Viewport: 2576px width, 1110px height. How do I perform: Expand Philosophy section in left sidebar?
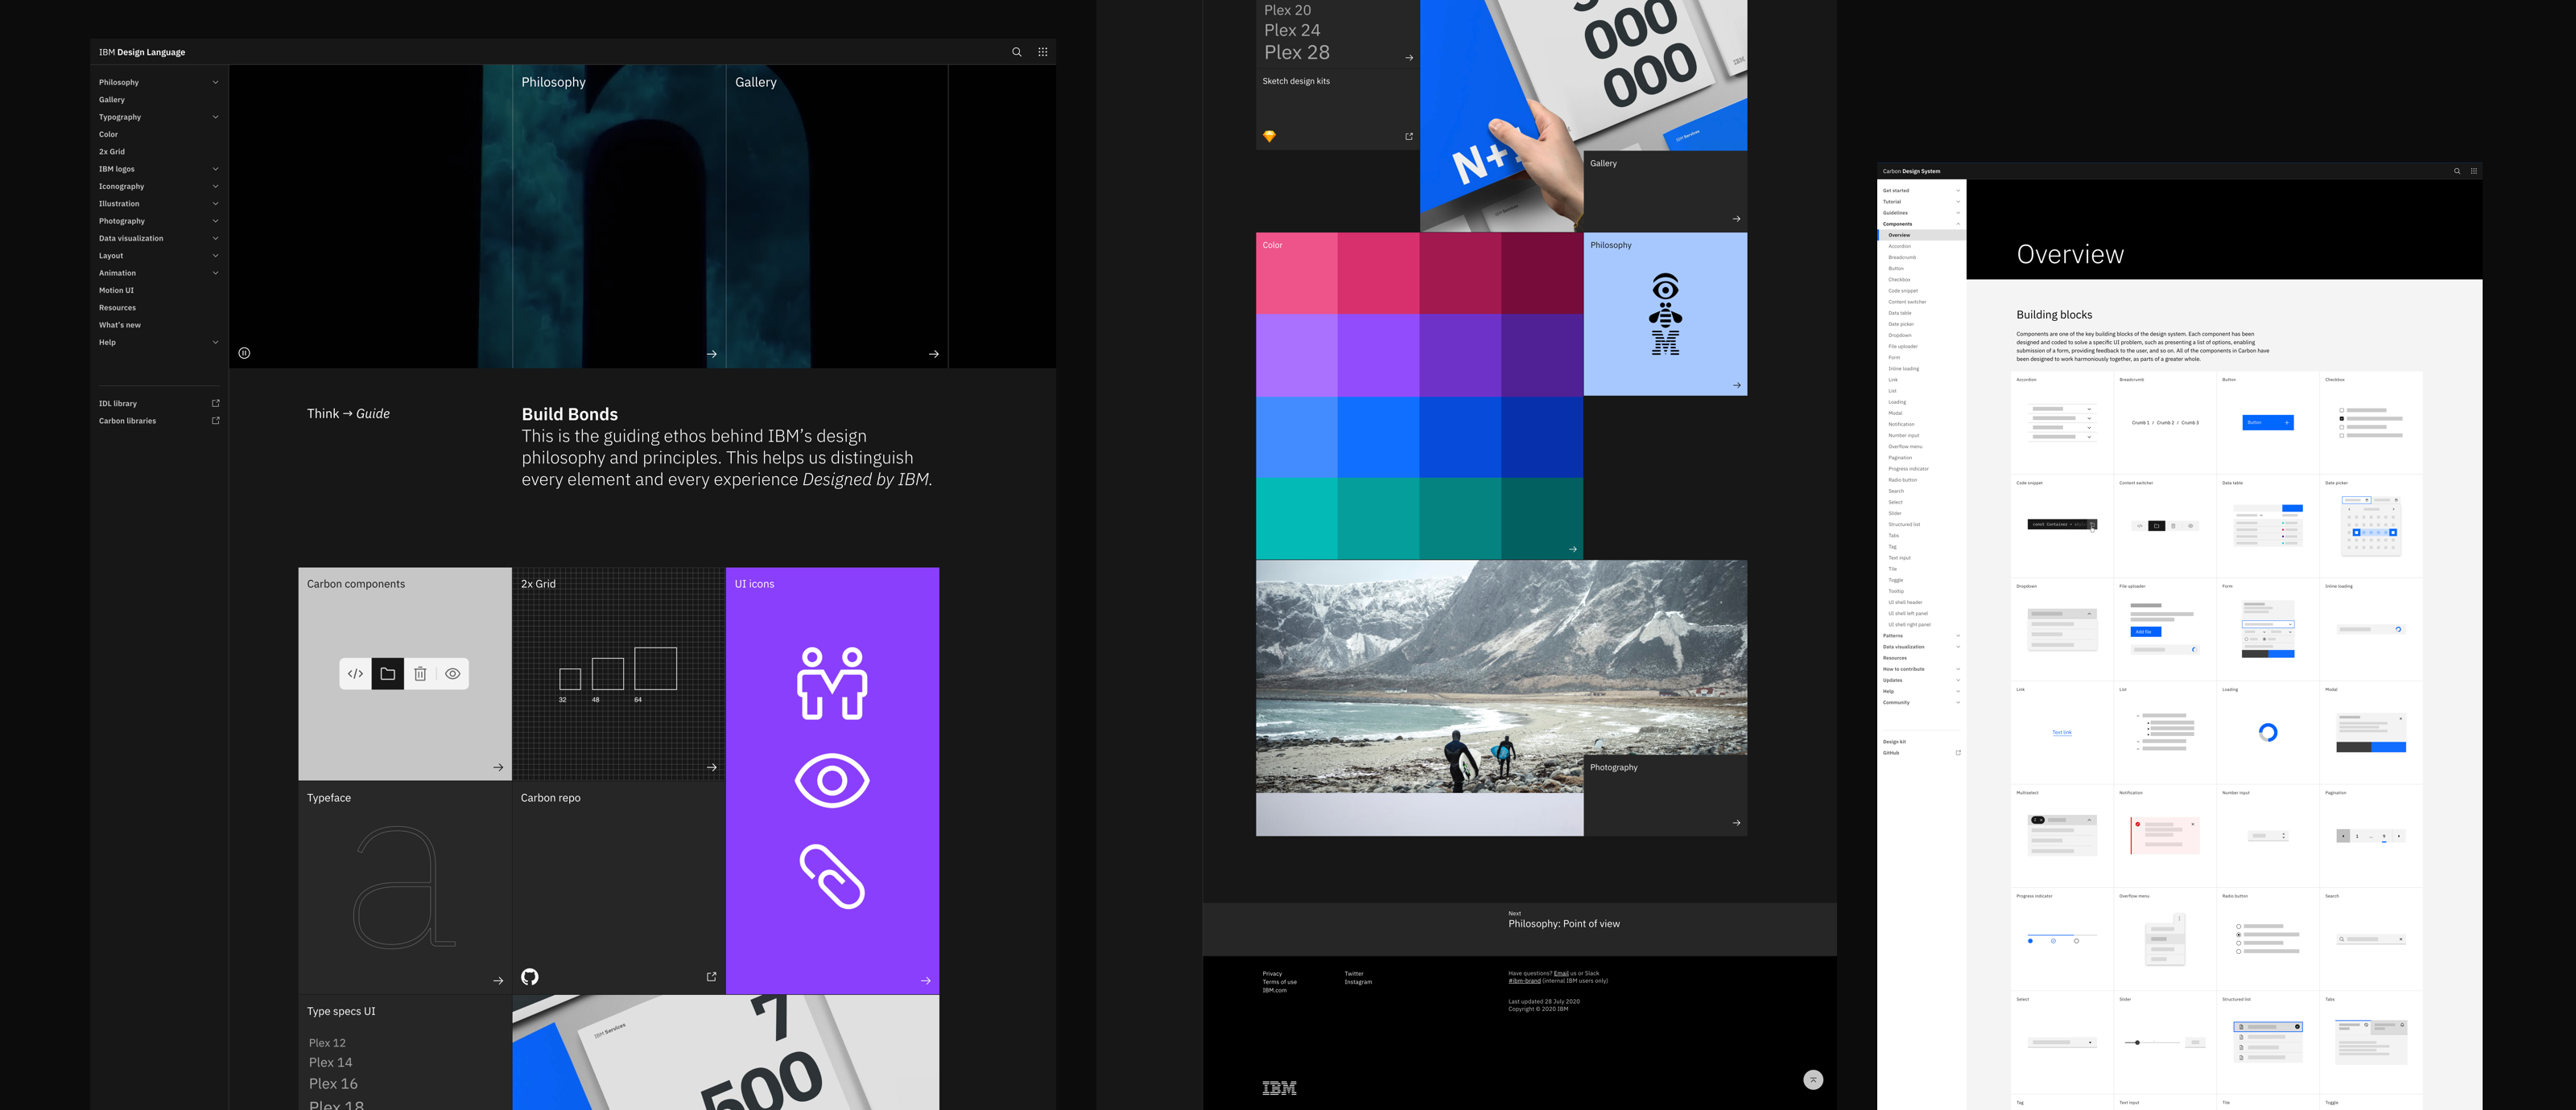coord(215,82)
